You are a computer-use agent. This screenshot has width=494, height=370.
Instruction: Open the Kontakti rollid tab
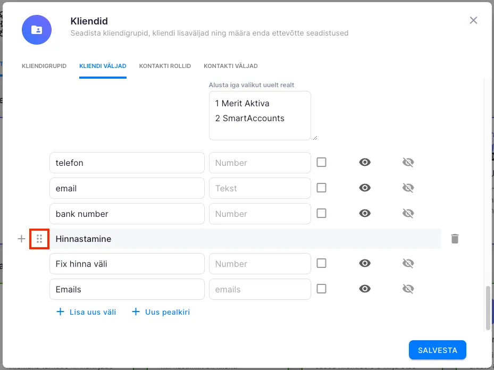pyautogui.click(x=165, y=66)
